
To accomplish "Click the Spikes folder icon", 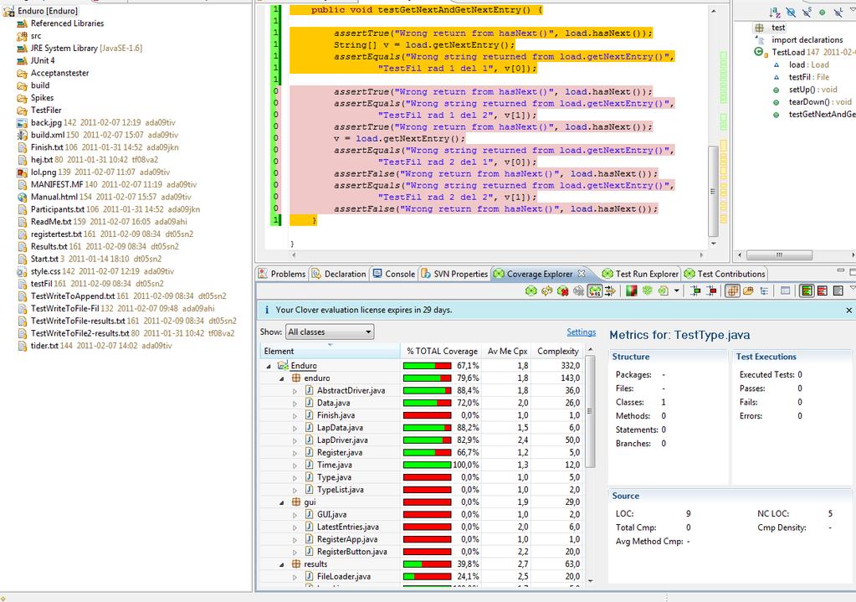I will pyautogui.click(x=22, y=98).
